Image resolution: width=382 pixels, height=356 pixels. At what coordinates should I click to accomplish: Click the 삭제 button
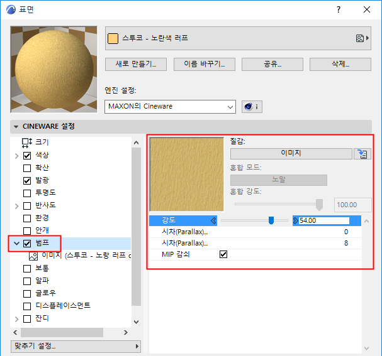click(340, 64)
